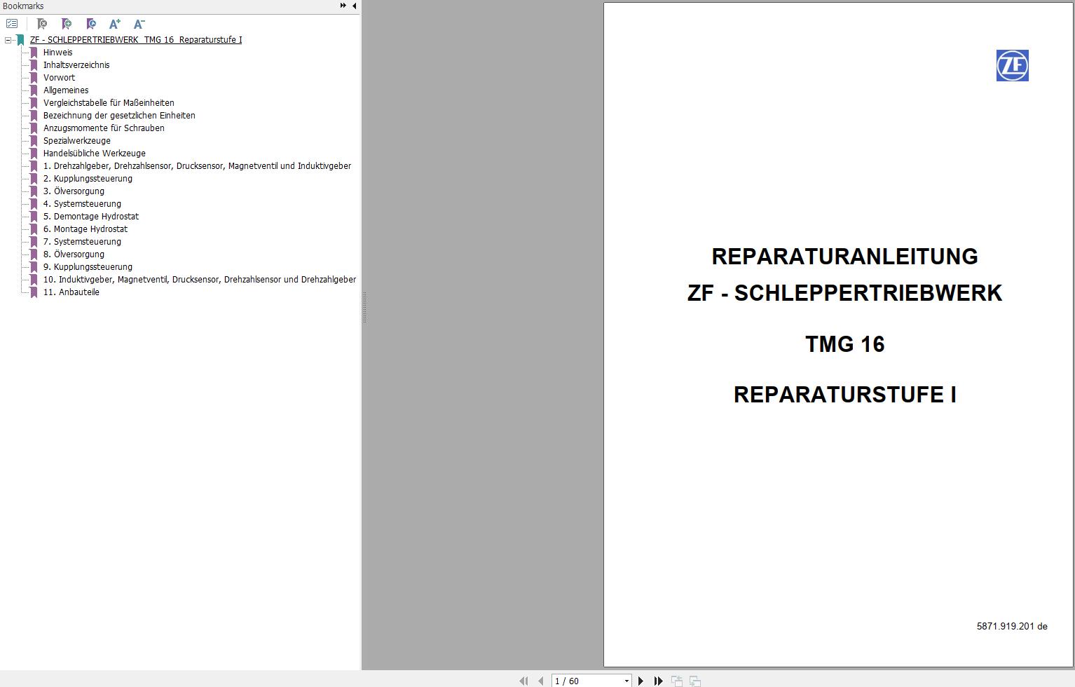
Task: Expand the panel using double-arrow icon
Action: (343, 6)
